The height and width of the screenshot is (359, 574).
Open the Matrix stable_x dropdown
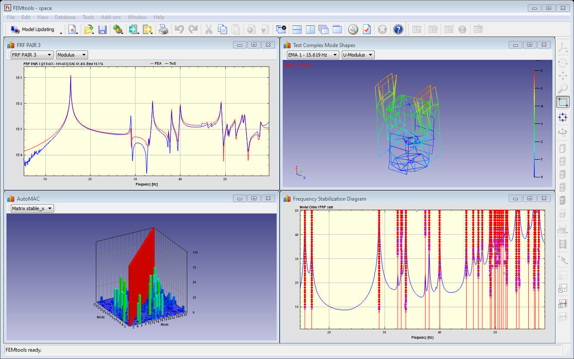tap(32, 208)
